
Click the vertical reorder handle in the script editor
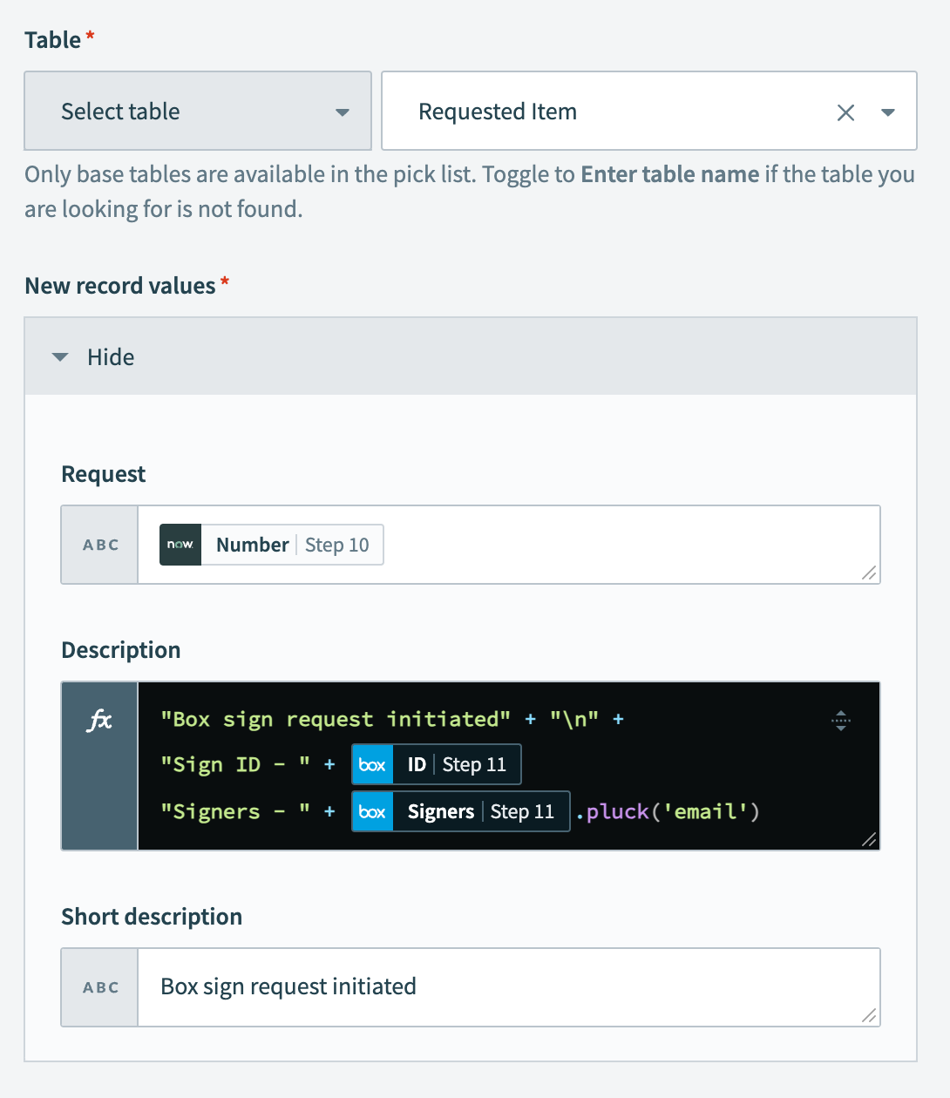840,720
